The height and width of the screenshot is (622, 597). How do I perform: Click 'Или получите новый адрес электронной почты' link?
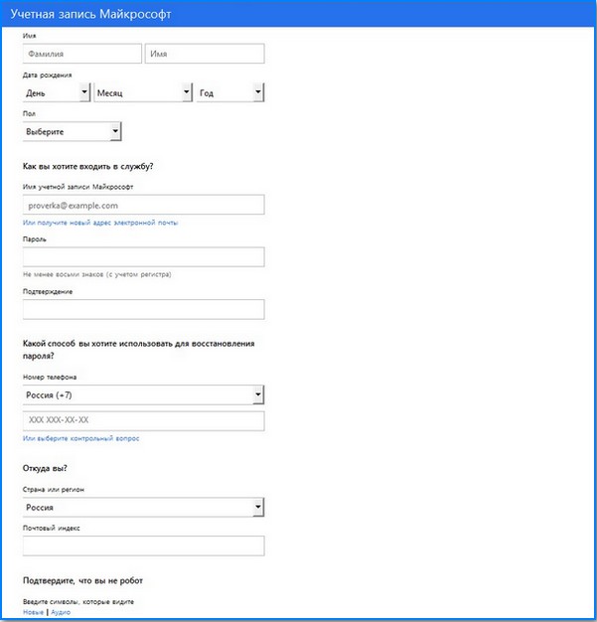100,223
